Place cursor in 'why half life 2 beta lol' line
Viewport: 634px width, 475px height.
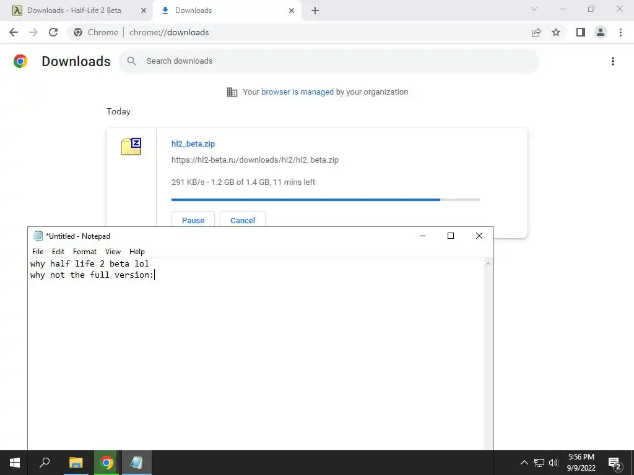tap(89, 263)
